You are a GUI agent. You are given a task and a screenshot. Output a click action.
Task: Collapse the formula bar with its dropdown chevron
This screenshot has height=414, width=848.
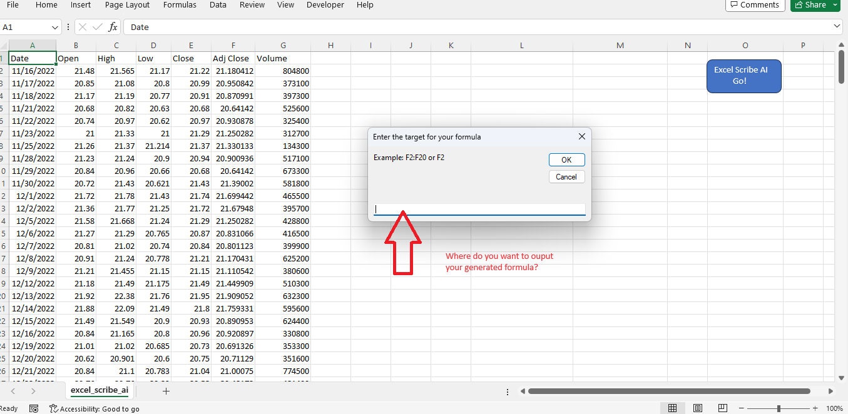(837, 27)
